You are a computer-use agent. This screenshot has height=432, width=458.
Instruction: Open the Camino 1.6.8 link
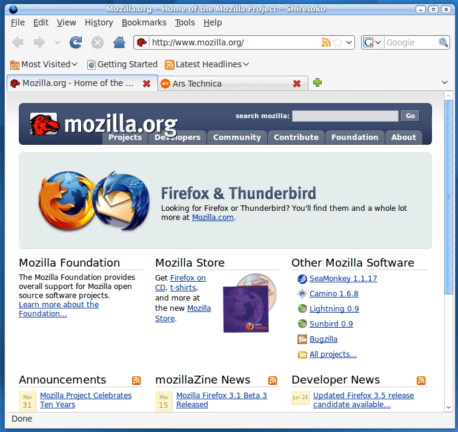(x=334, y=293)
